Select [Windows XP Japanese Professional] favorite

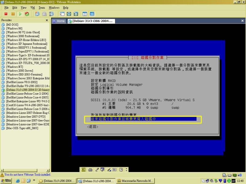click(27, 44)
